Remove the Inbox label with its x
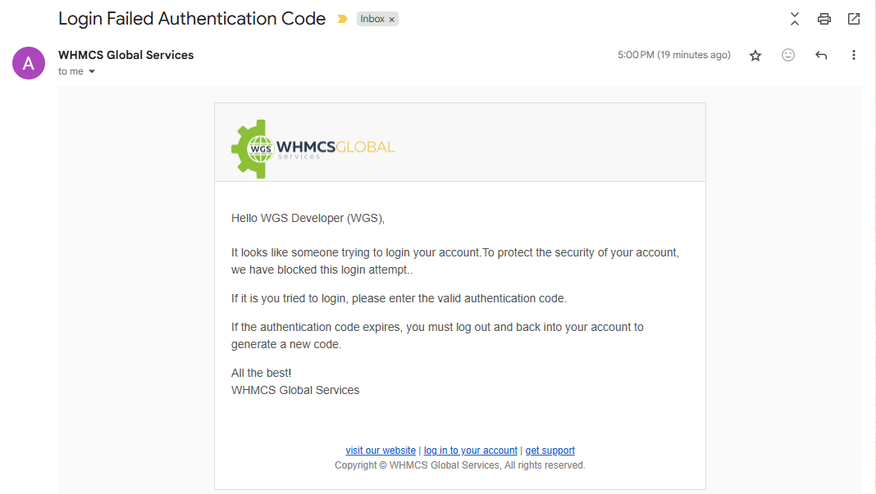 click(392, 19)
